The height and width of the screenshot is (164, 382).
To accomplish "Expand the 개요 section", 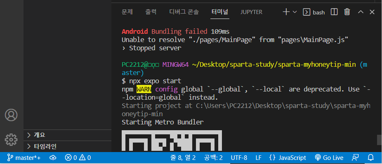I will click(x=68, y=135).
